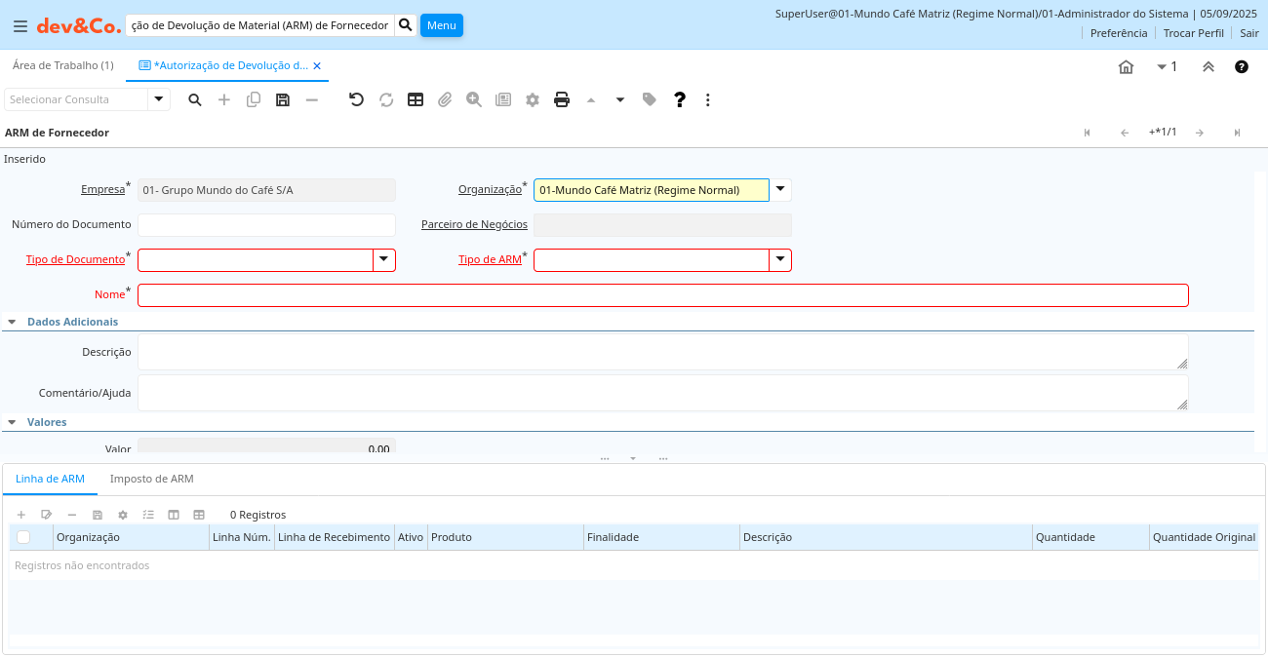This screenshot has height=657, width=1268.
Task: Click the search icon beside menu lookup field
Action: 406,24
